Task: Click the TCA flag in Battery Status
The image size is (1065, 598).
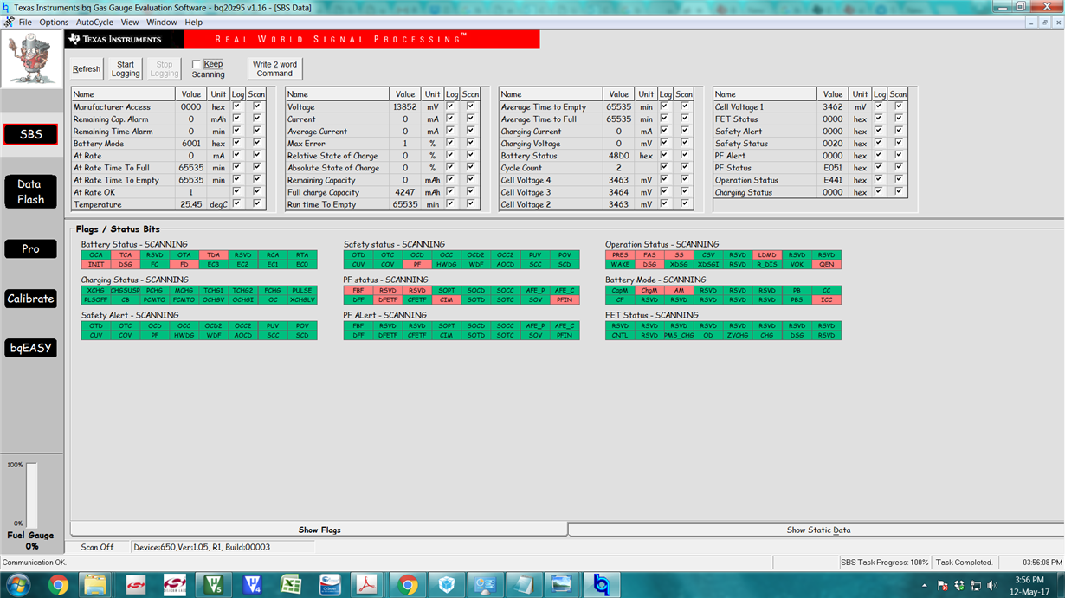Action: click(126, 255)
